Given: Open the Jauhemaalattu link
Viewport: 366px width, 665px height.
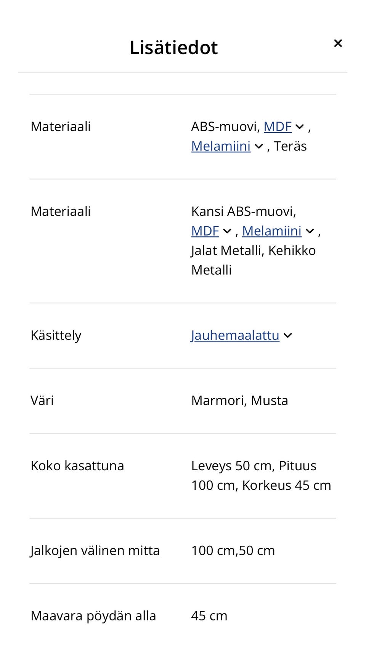Looking at the screenshot, I should [235, 335].
